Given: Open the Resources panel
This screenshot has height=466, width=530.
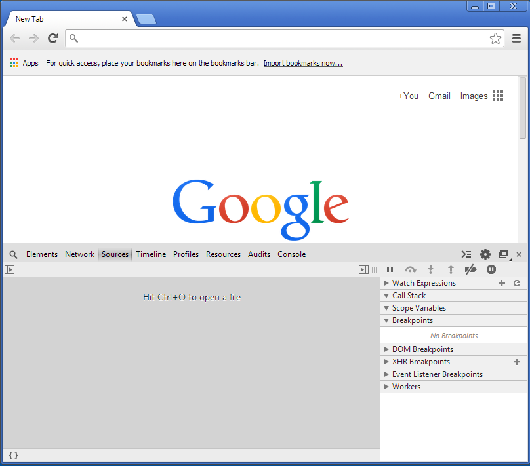Looking at the screenshot, I should point(223,254).
